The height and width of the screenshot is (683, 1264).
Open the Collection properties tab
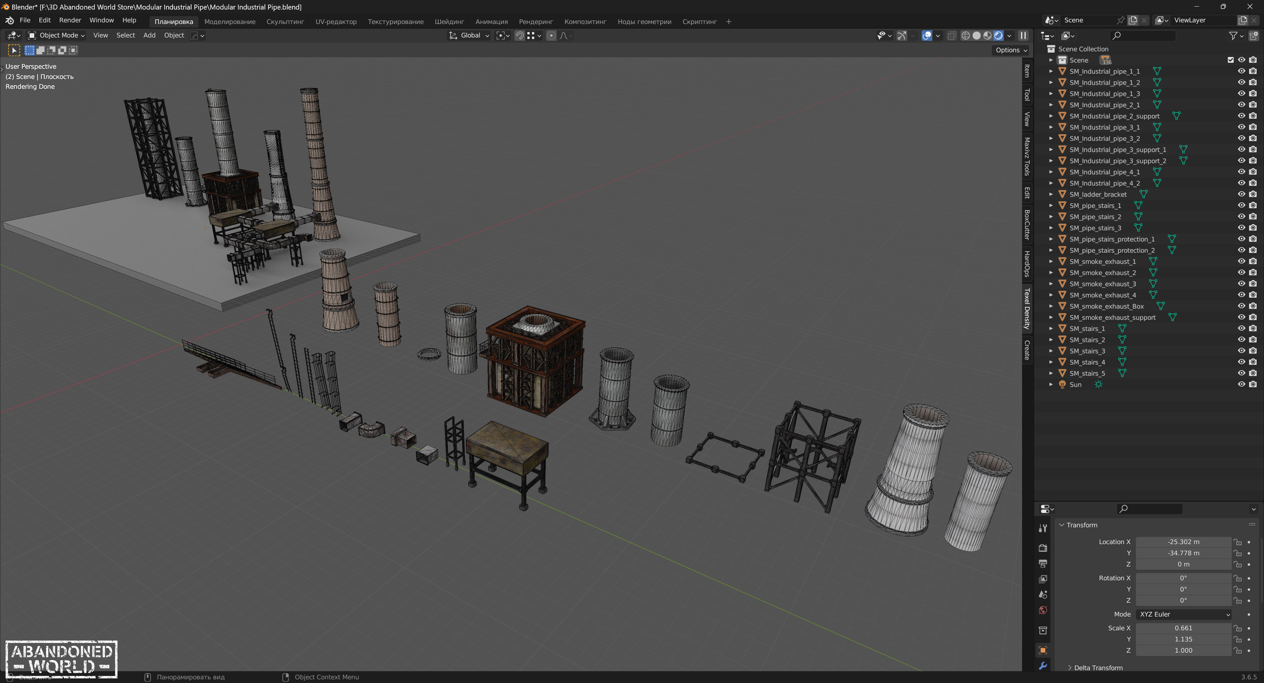[1043, 630]
